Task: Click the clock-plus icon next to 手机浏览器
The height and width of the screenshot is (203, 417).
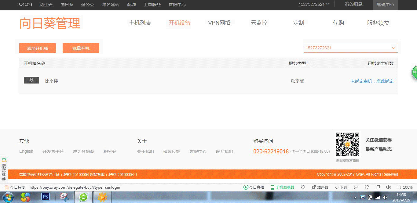Action: tap(303, 187)
